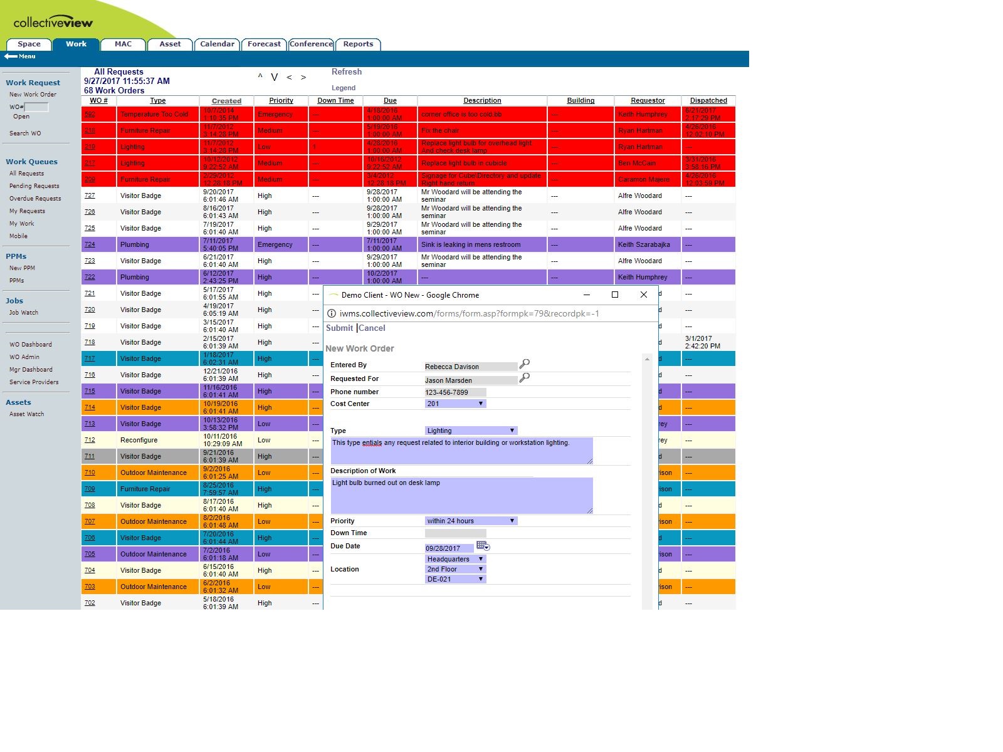Switch to the MAC tab
1003x752 pixels.
pyautogui.click(x=123, y=44)
